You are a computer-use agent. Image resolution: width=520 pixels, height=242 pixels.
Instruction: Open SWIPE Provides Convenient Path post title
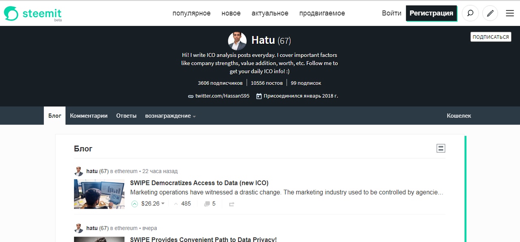(204, 240)
